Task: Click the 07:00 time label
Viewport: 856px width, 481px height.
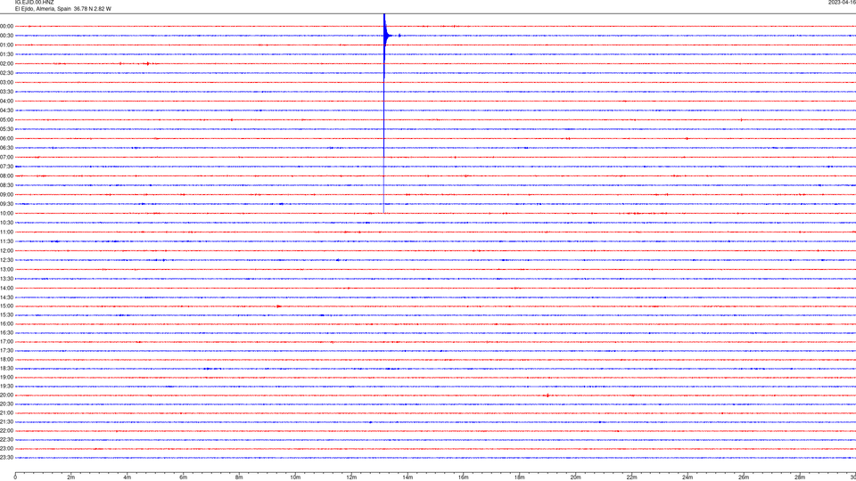Action: pyautogui.click(x=6, y=157)
